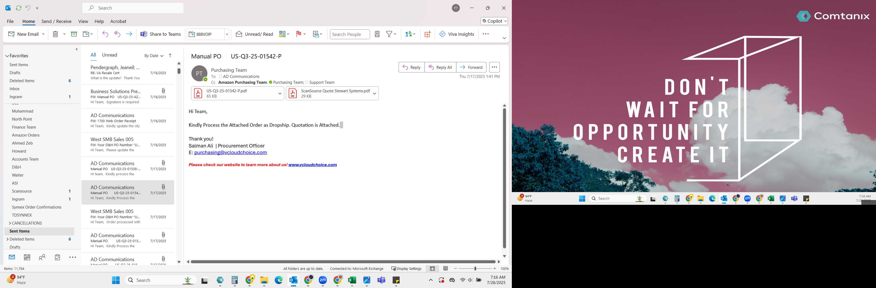The height and width of the screenshot is (288, 876).
Task: Click the zoom slider handle in status bar
Action: click(475, 269)
